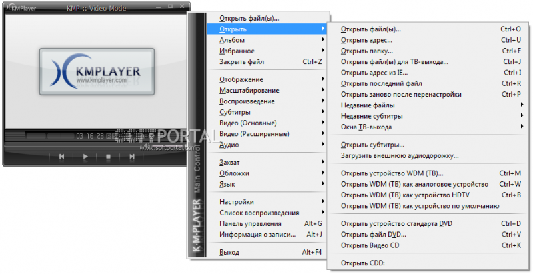This screenshot has width=533, height=274.
Task: Select 'Открыть устройство стандарта DVD'
Action: [x=429, y=224]
